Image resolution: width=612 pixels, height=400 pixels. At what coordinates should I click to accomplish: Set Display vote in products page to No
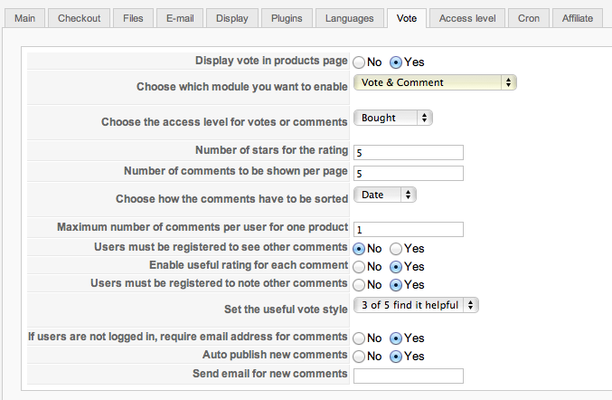(360, 62)
